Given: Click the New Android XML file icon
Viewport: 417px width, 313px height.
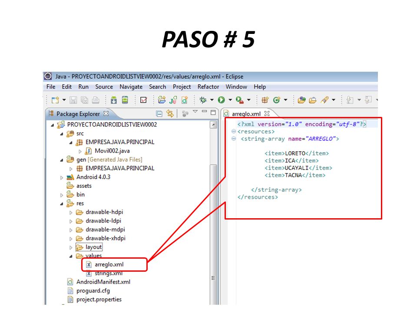Looking at the screenshot, I should pyautogui.click(x=185, y=100).
